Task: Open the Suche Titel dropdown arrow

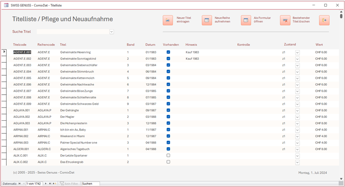Action: click(x=111, y=32)
